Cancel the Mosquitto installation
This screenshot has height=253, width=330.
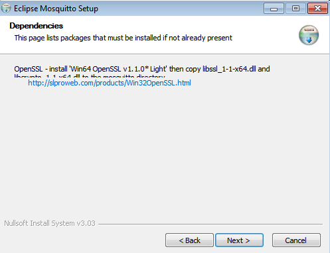pos(296,240)
